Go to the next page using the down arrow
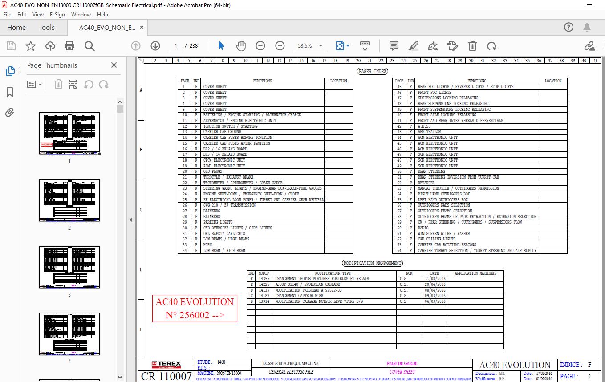605x382 pixels. (155, 46)
